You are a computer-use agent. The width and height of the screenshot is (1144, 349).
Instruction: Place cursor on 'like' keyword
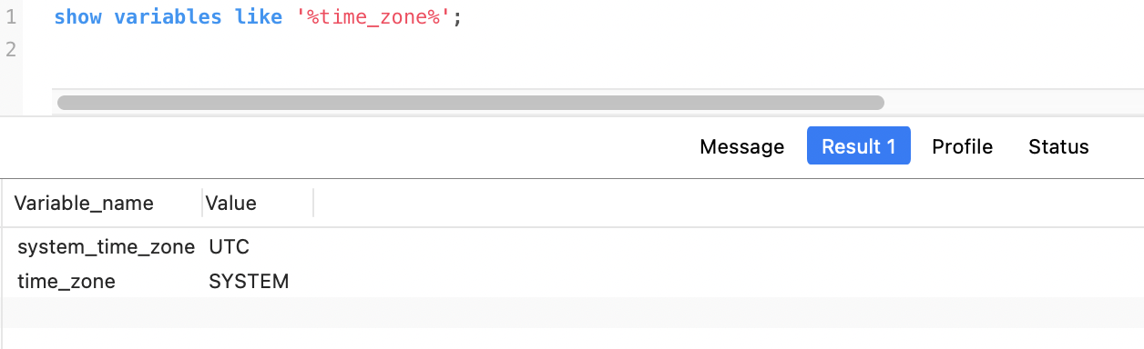pyautogui.click(x=259, y=17)
